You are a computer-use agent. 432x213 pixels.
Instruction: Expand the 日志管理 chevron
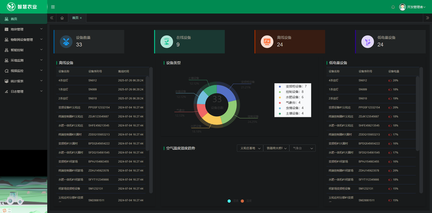[42, 91]
